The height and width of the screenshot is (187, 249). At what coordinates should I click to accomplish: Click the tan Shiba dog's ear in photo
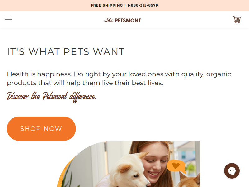coord(183,176)
